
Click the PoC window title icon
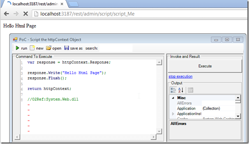coord(15,39)
